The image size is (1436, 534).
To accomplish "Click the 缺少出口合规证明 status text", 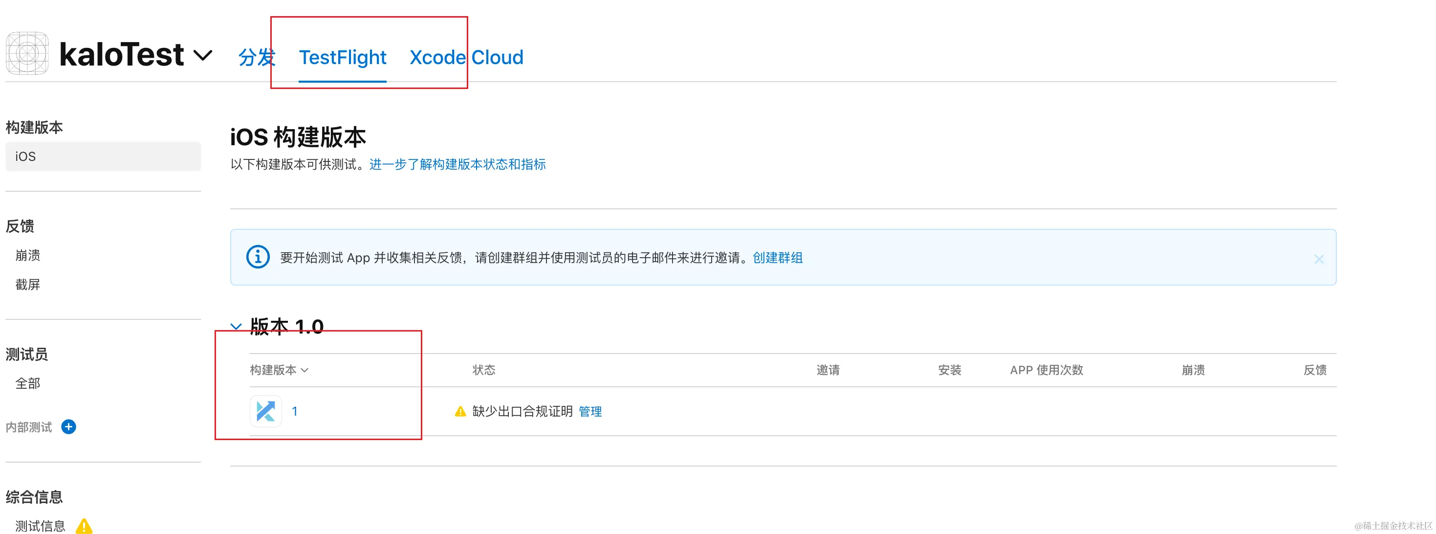I will click(x=522, y=411).
